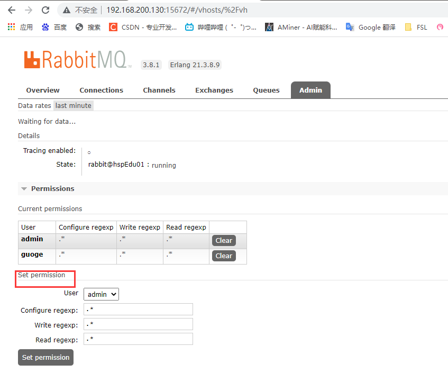Open the Google Translate bookmark icon
The height and width of the screenshot is (373, 448).
point(350,27)
